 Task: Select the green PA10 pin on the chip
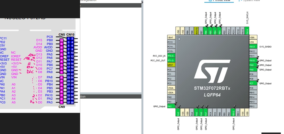click(253, 60)
